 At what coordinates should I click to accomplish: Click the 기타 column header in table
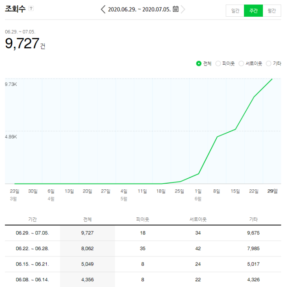pyautogui.click(x=253, y=219)
